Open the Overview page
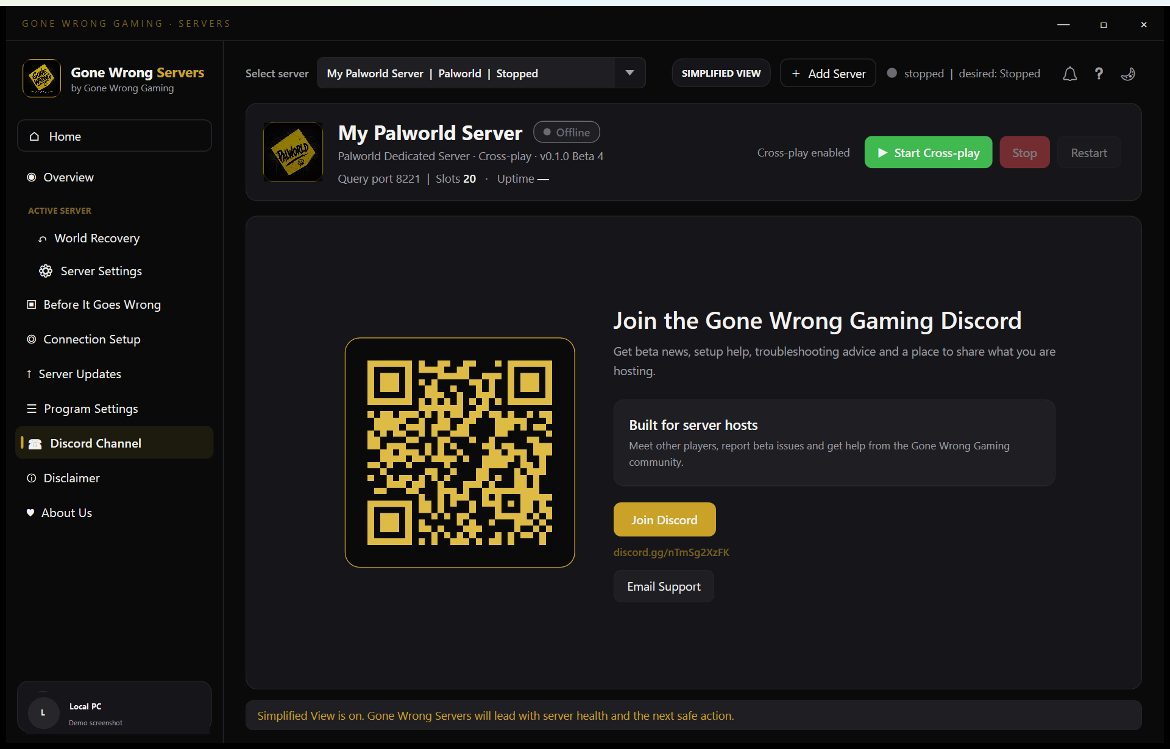Image resolution: width=1170 pixels, height=749 pixels. (x=115, y=177)
